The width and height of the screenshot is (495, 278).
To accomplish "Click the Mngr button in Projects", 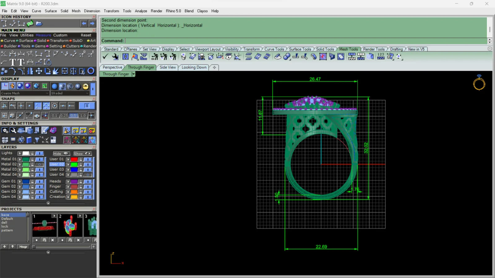I will [x=23, y=247].
